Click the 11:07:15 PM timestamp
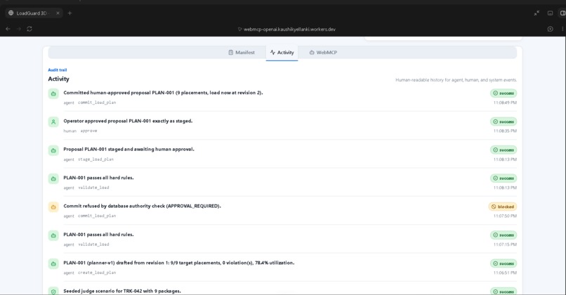Image resolution: width=566 pixels, height=295 pixels. [505, 244]
